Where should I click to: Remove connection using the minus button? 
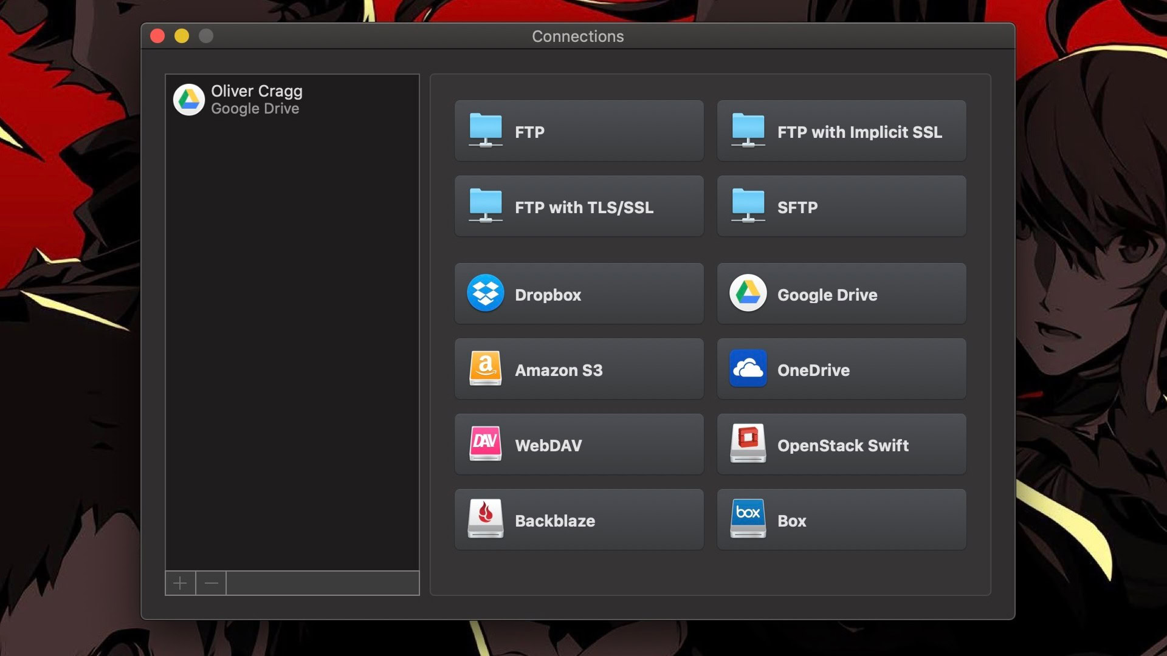pyautogui.click(x=211, y=584)
